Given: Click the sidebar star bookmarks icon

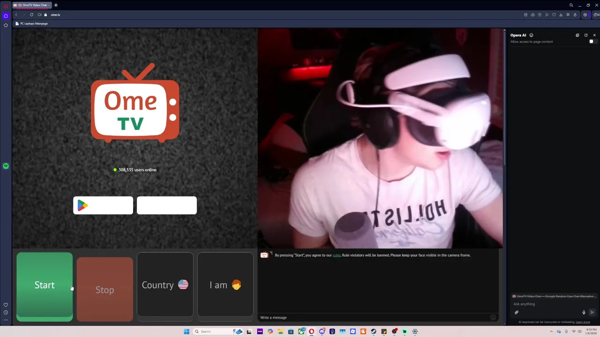Looking at the screenshot, I should click(x=6, y=25).
